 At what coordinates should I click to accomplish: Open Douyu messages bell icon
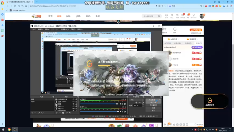(188, 15)
